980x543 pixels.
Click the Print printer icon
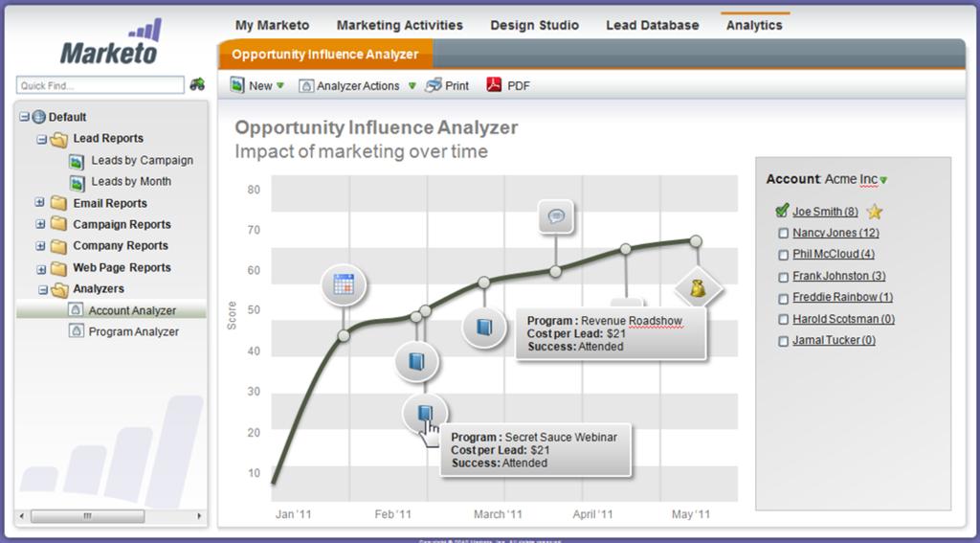tap(434, 85)
